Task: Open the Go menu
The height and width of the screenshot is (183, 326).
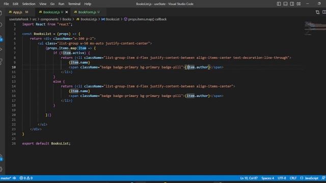Action: pyautogui.click(x=52, y=4)
